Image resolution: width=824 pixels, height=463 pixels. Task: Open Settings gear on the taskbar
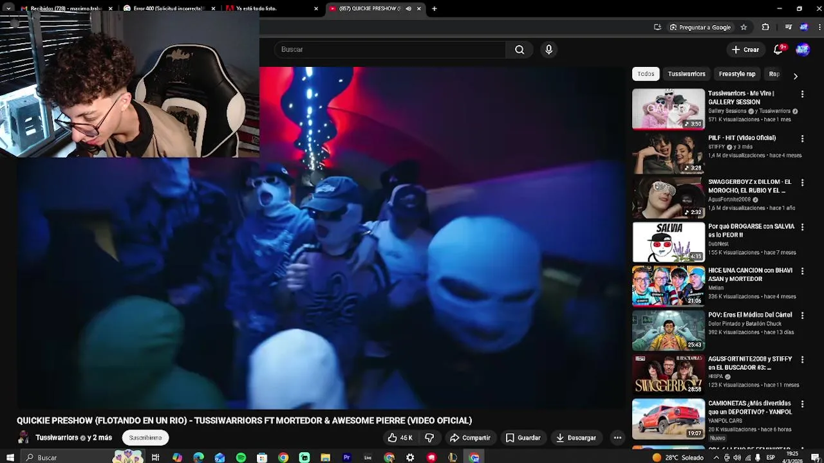[x=410, y=457]
